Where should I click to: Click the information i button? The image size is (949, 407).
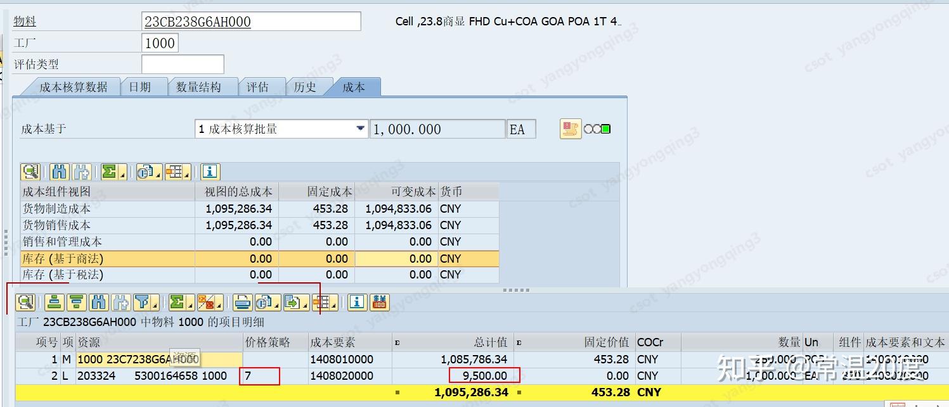click(356, 302)
